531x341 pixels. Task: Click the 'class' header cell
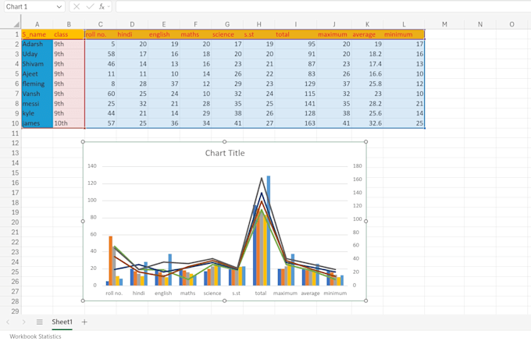pyautogui.click(x=69, y=34)
